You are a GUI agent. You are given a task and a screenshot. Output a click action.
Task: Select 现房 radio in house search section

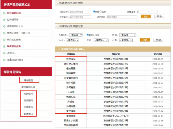click(x=94, y=35)
